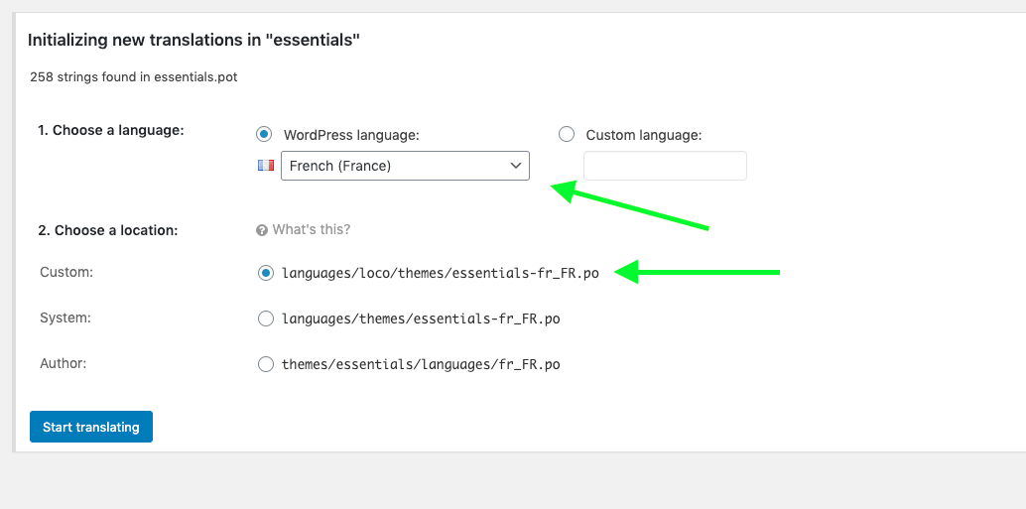Select the WordPress language radio button
Screen dimensions: 1026x509
tap(263, 134)
